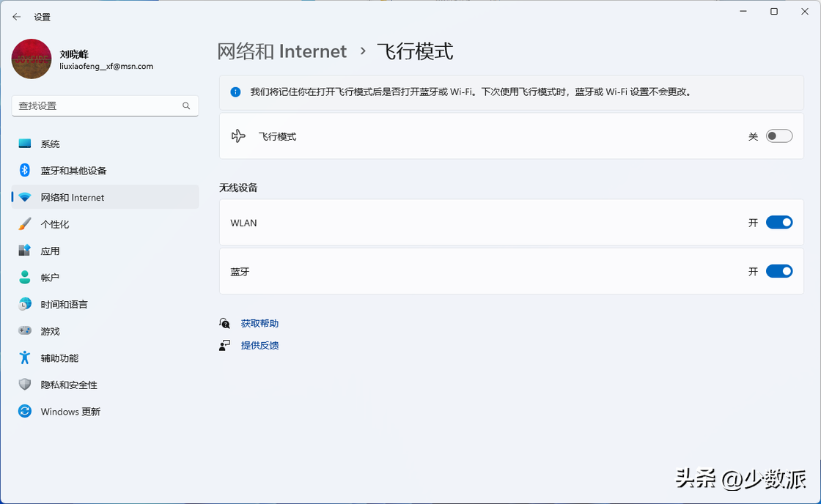Click the 提供反馈 feedback link
The width and height of the screenshot is (821, 504).
point(259,346)
